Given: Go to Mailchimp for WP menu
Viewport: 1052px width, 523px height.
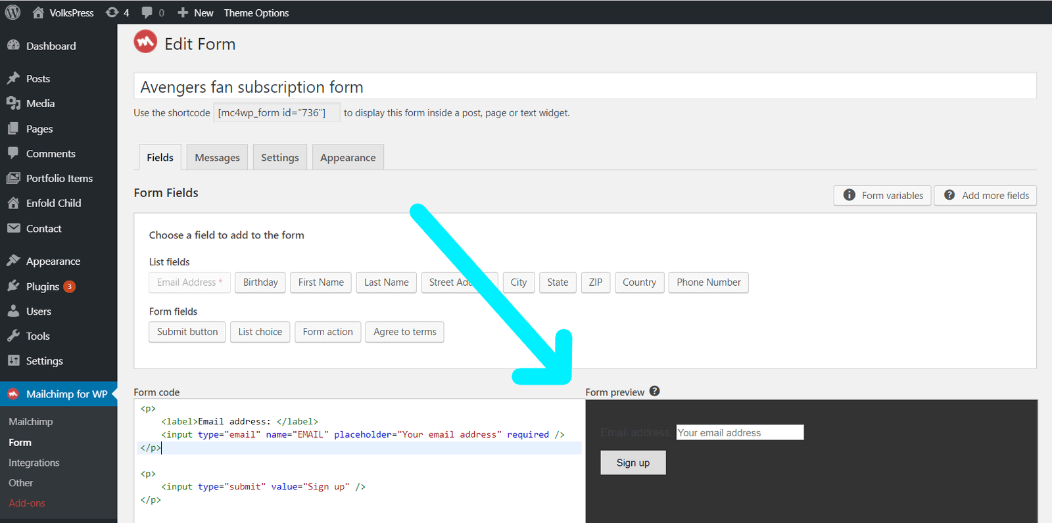Looking at the screenshot, I should [59, 394].
